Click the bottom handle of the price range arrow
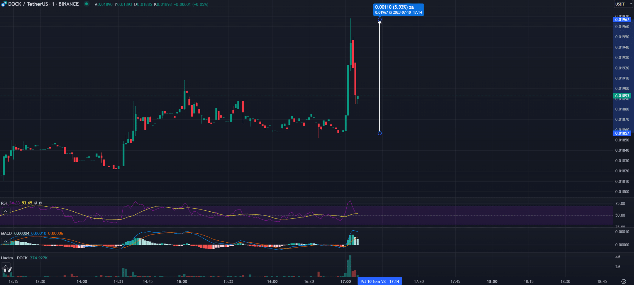Image resolution: width=634 pixels, height=285 pixels. click(x=380, y=133)
